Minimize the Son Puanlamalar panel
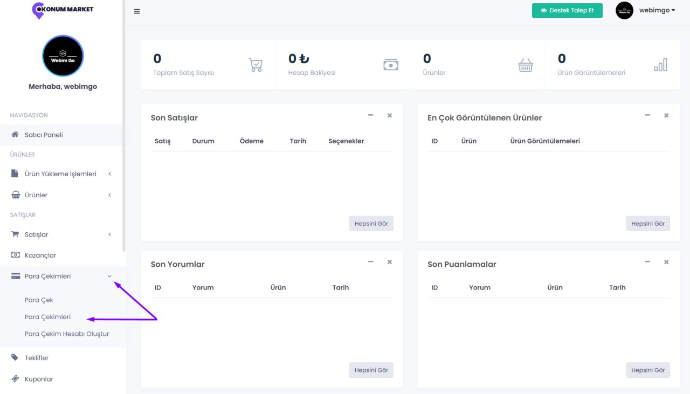The width and height of the screenshot is (690, 394). 647,261
